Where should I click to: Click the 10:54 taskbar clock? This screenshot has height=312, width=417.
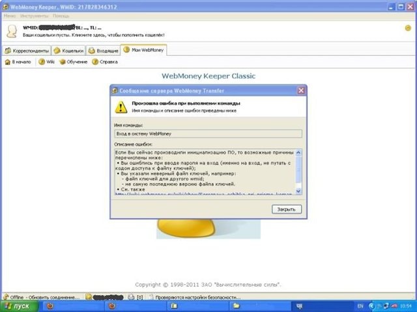click(406, 306)
